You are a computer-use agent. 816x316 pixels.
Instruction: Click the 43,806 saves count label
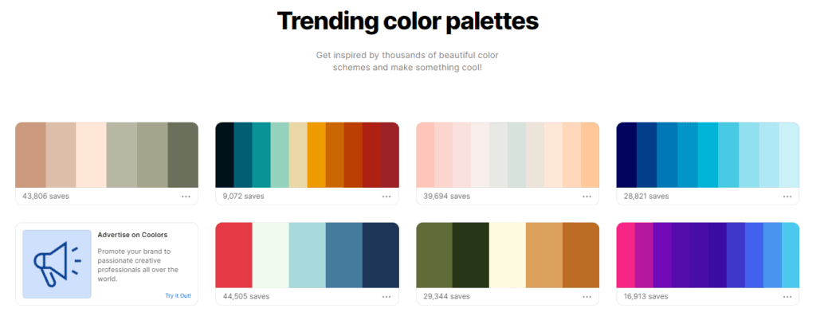pos(45,197)
